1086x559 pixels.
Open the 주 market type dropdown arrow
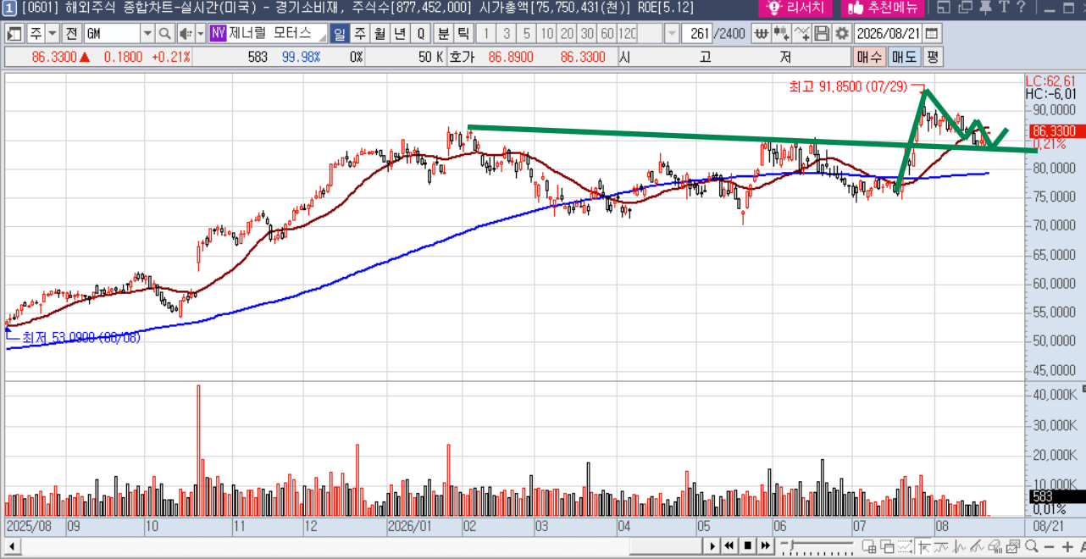coord(53,34)
